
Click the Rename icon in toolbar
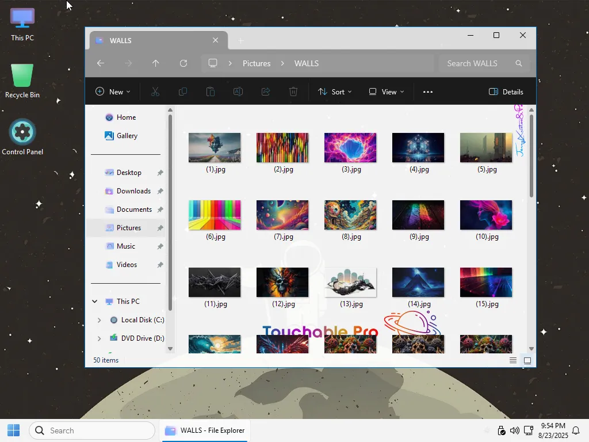238,92
